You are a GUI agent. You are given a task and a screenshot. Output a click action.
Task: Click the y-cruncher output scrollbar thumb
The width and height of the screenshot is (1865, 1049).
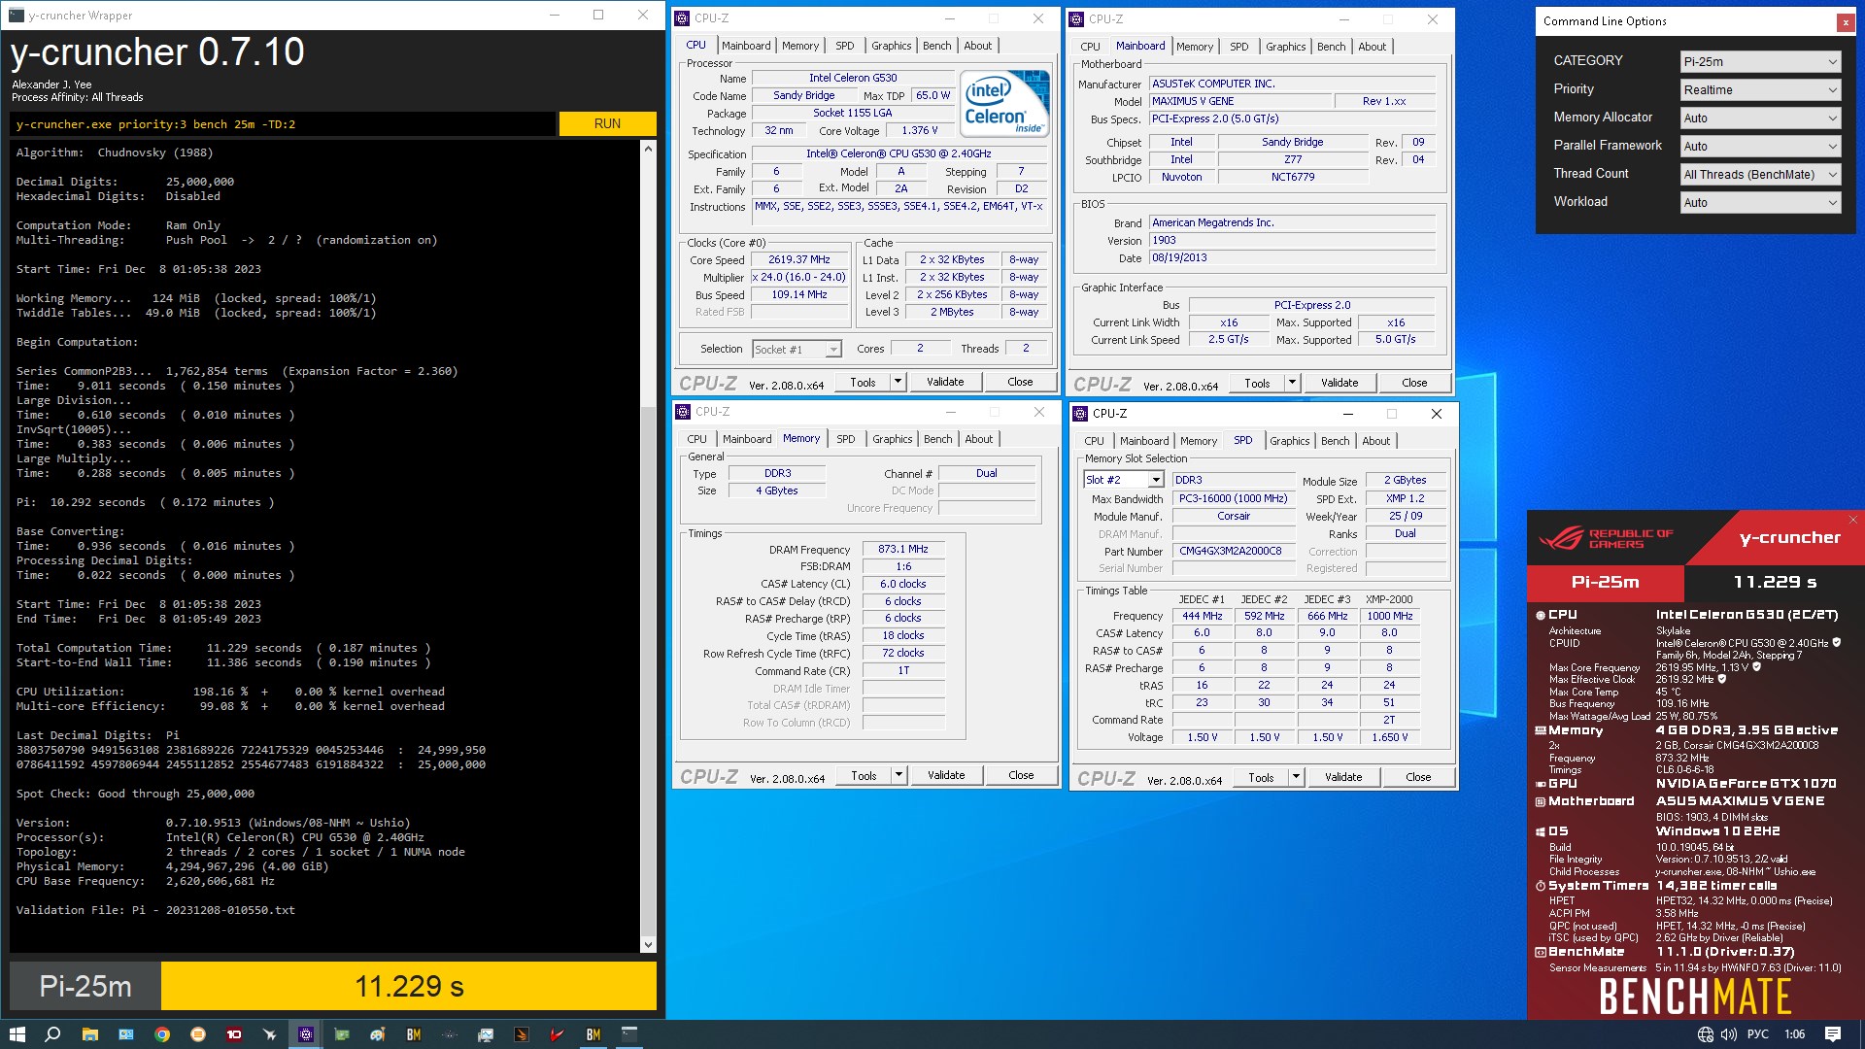coord(648,670)
